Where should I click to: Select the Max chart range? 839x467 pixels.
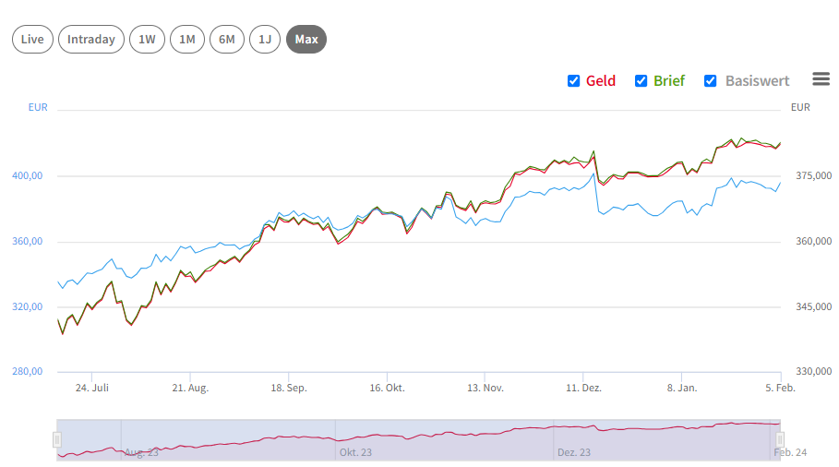tap(306, 39)
